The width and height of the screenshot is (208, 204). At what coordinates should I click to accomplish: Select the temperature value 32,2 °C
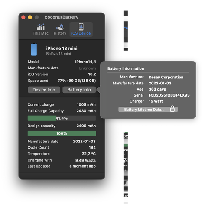point(89,154)
